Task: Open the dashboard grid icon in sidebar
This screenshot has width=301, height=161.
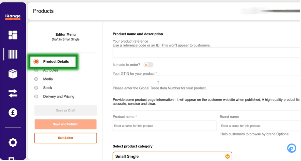Action: point(13,35)
